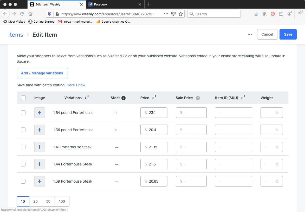Open the Stock column help question-mark icon

pyautogui.click(x=124, y=98)
